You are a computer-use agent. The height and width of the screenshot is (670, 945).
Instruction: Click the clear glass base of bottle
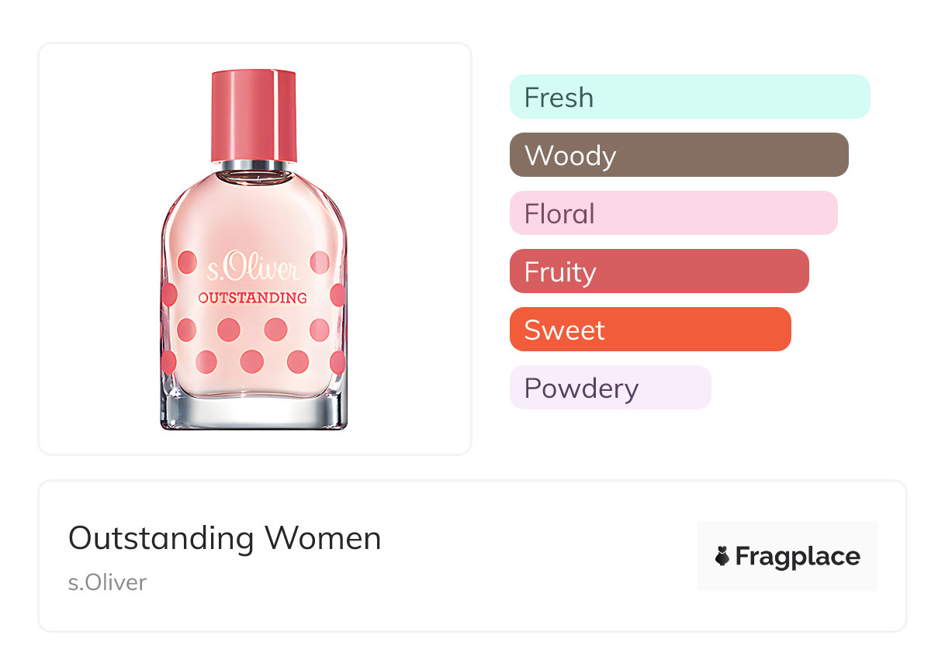[x=254, y=411]
